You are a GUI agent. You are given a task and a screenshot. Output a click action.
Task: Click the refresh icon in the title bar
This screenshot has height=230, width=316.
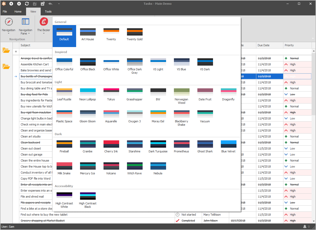27,4
